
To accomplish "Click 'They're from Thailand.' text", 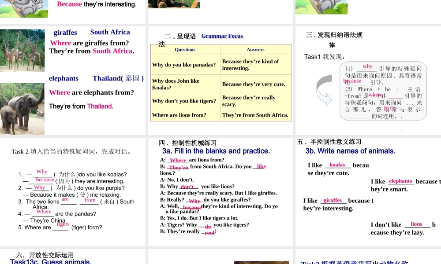I will pos(81,106).
